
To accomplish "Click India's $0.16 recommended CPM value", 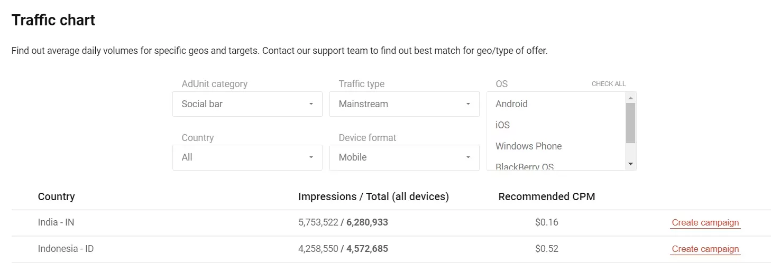I will pyautogui.click(x=546, y=223).
